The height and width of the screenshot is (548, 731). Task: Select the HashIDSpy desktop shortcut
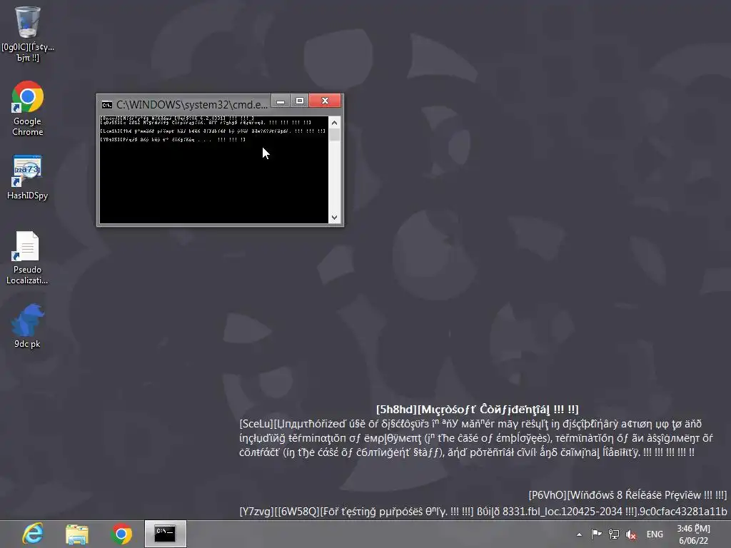point(28,178)
